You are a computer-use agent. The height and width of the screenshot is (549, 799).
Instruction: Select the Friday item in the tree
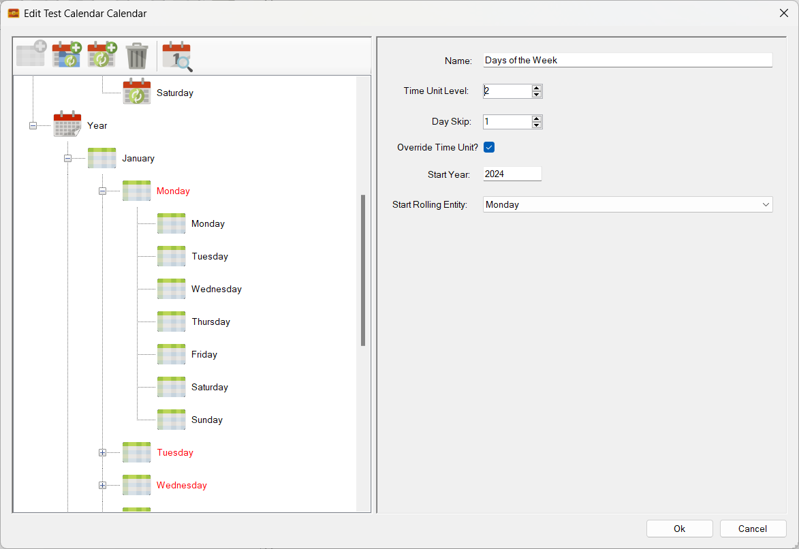coord(204,354)
